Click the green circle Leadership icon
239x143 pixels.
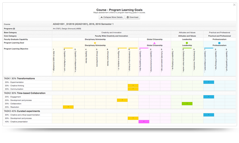click(187, 43)
